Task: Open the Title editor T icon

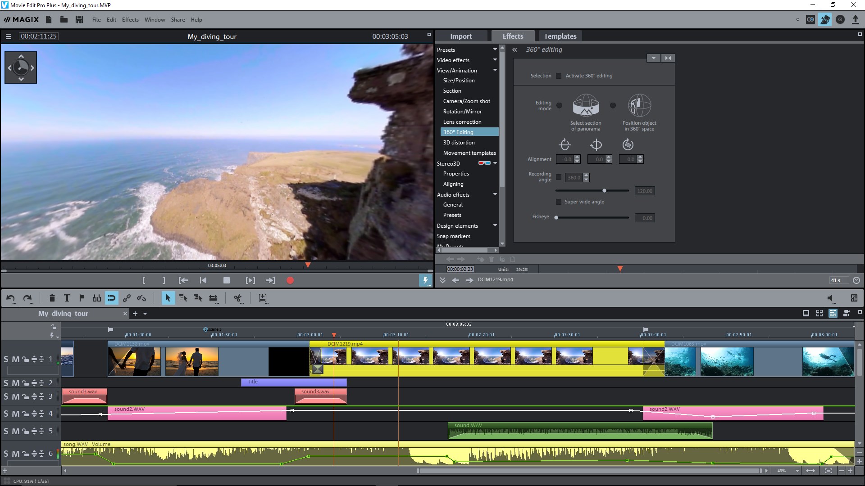Action: (67, 298)
